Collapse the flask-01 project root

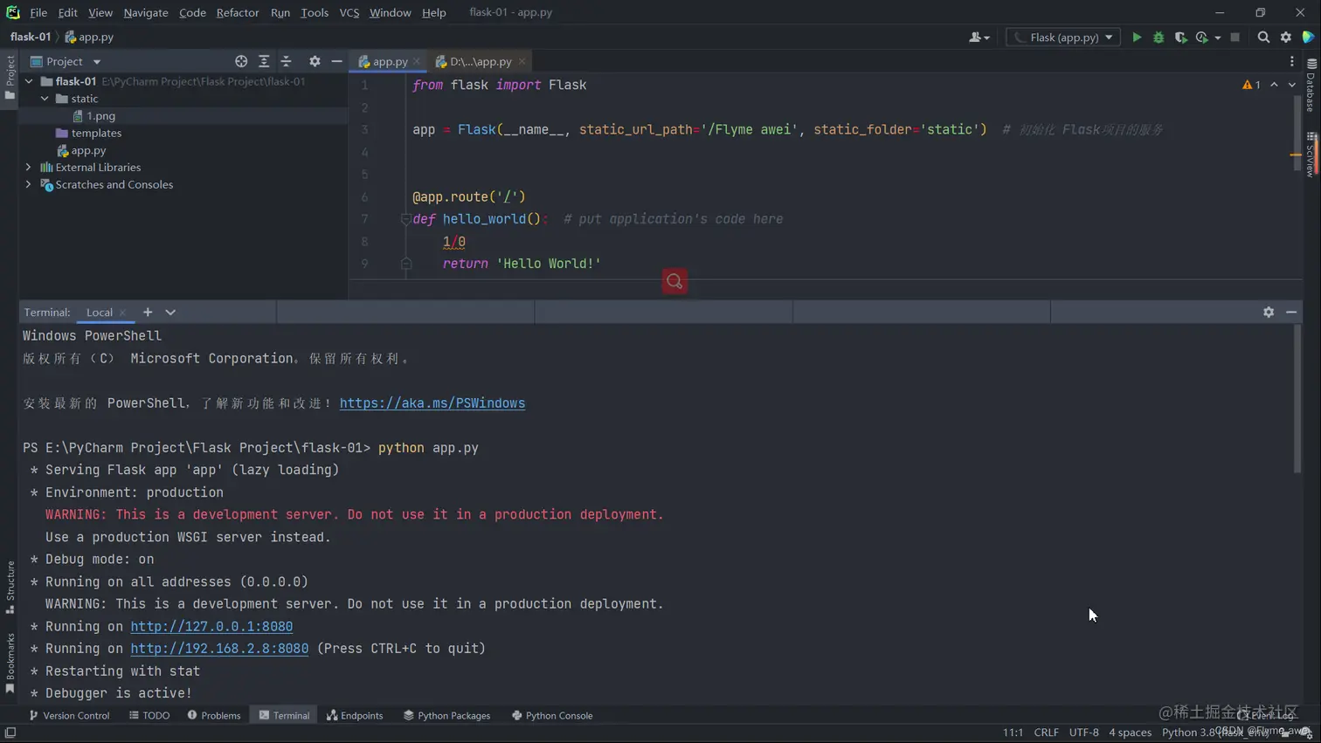[x=29, y=81]
